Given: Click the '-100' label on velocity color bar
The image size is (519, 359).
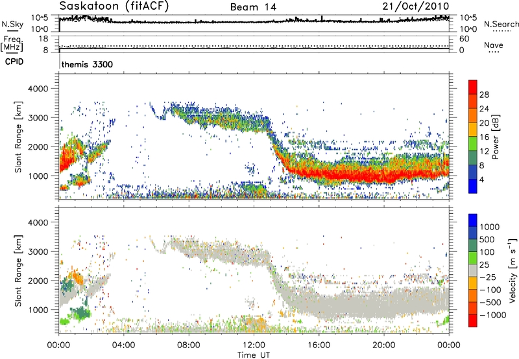Looking at the screenshot, I should click(x=490, y=290).
